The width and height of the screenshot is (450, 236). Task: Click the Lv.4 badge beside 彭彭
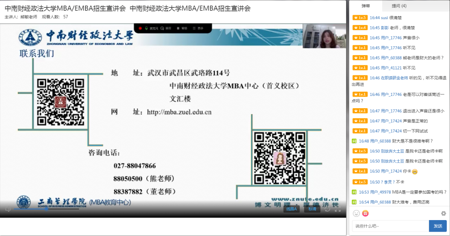pos(360,28)
